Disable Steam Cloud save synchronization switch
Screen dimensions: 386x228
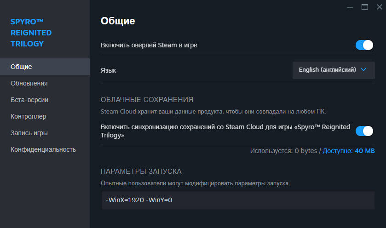(364, 131)
